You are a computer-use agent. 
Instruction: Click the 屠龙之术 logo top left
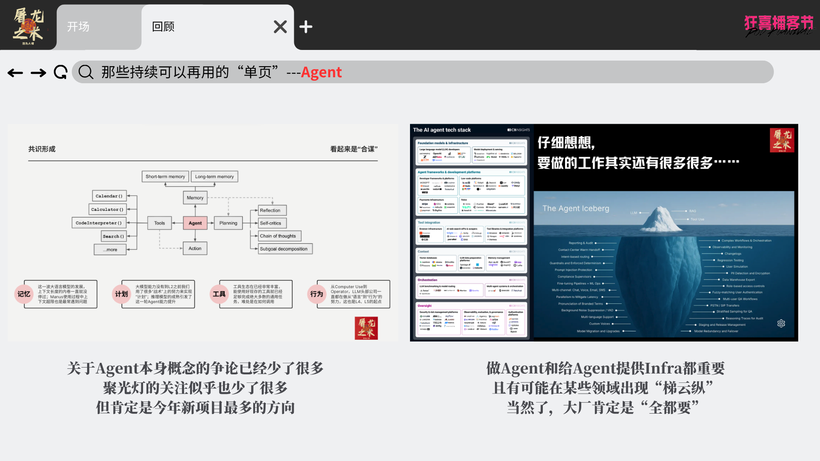[x=28, y=26]
